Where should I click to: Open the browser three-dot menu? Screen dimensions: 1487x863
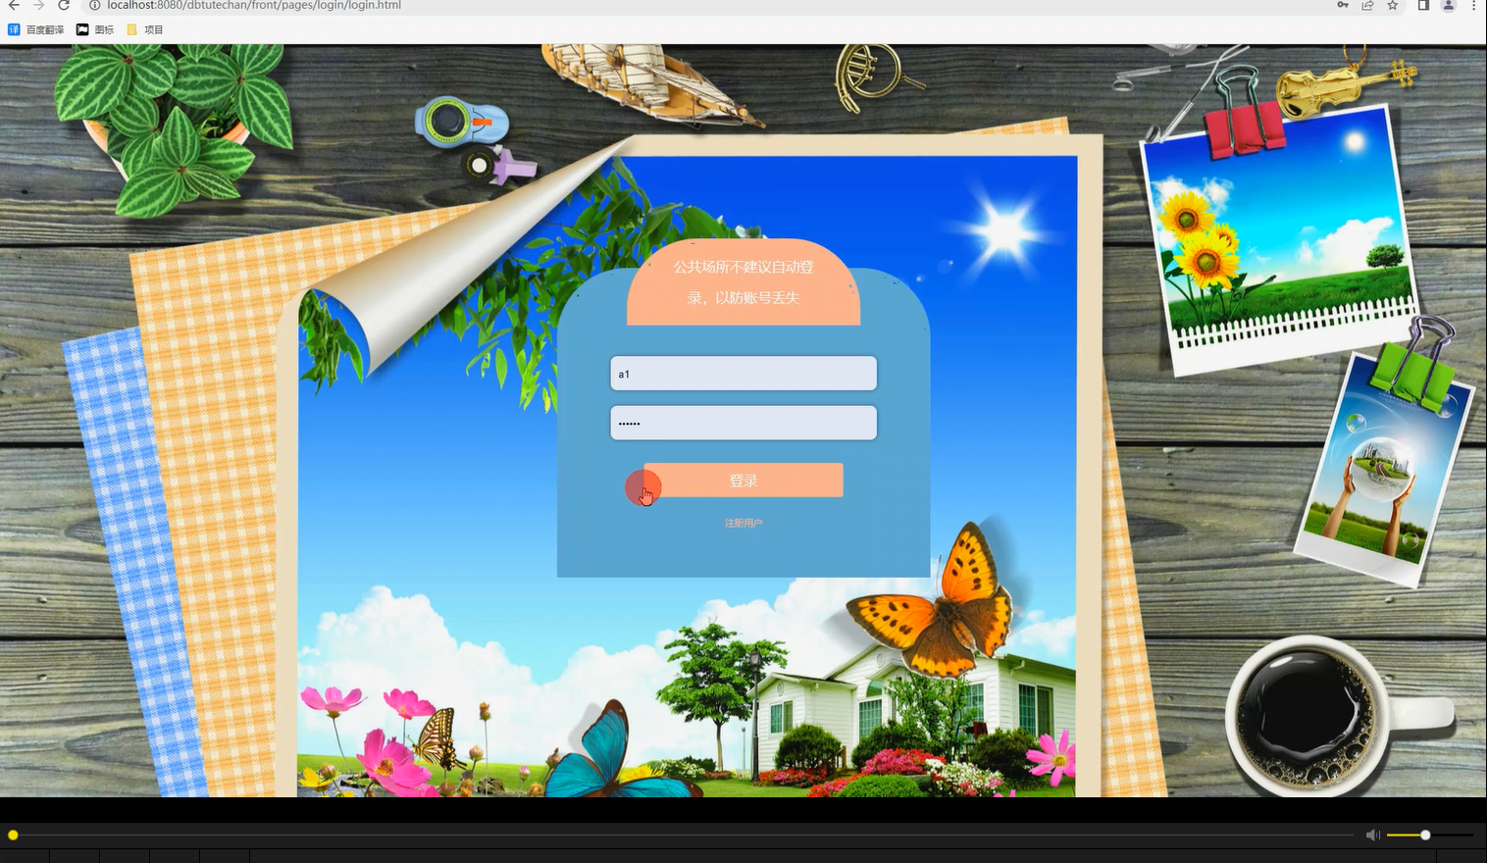[1473, 5]
